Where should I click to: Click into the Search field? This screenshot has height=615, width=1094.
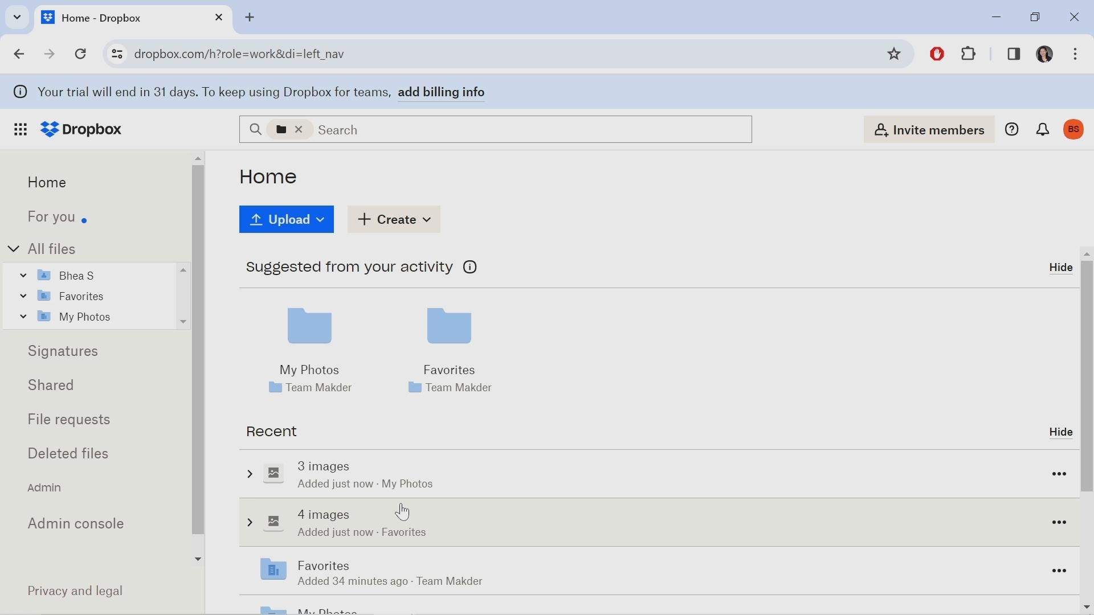[x=530, y=130]
